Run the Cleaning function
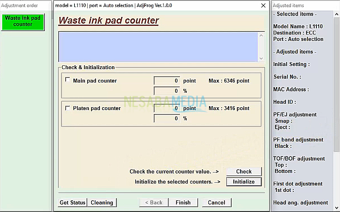340x212 pixels. click(x=102, y=202)
